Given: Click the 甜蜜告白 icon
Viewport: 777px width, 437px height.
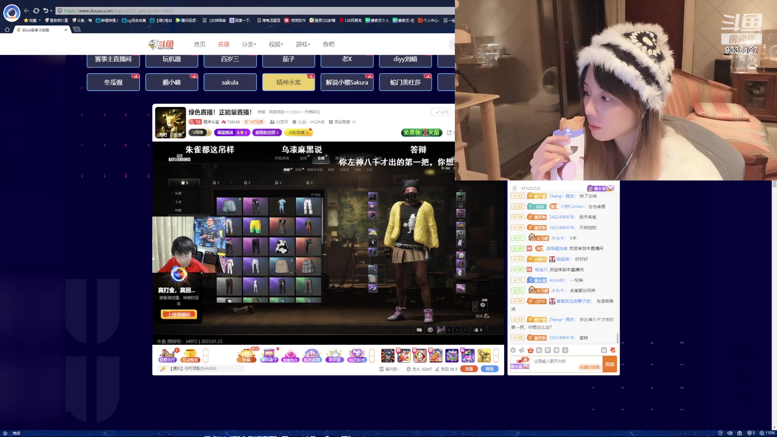Looking at the screenshot, I should pyautogui.click(x=290, y=355).
